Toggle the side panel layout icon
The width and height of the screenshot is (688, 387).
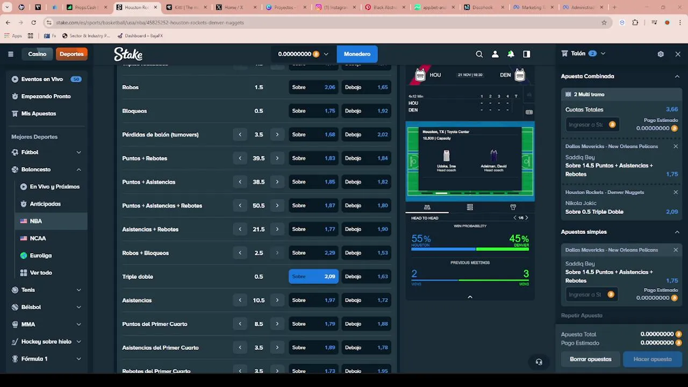tap(527, 54)
